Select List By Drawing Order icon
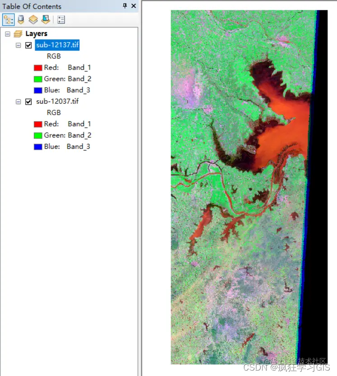This screenshot has width=337, height=376. (9, 20)
